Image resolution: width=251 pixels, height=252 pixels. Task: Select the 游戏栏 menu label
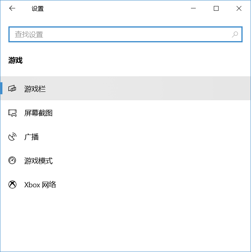click(x=35, y=89)
